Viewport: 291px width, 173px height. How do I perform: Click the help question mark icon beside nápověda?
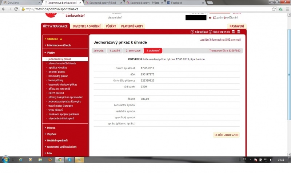(192, 32)
